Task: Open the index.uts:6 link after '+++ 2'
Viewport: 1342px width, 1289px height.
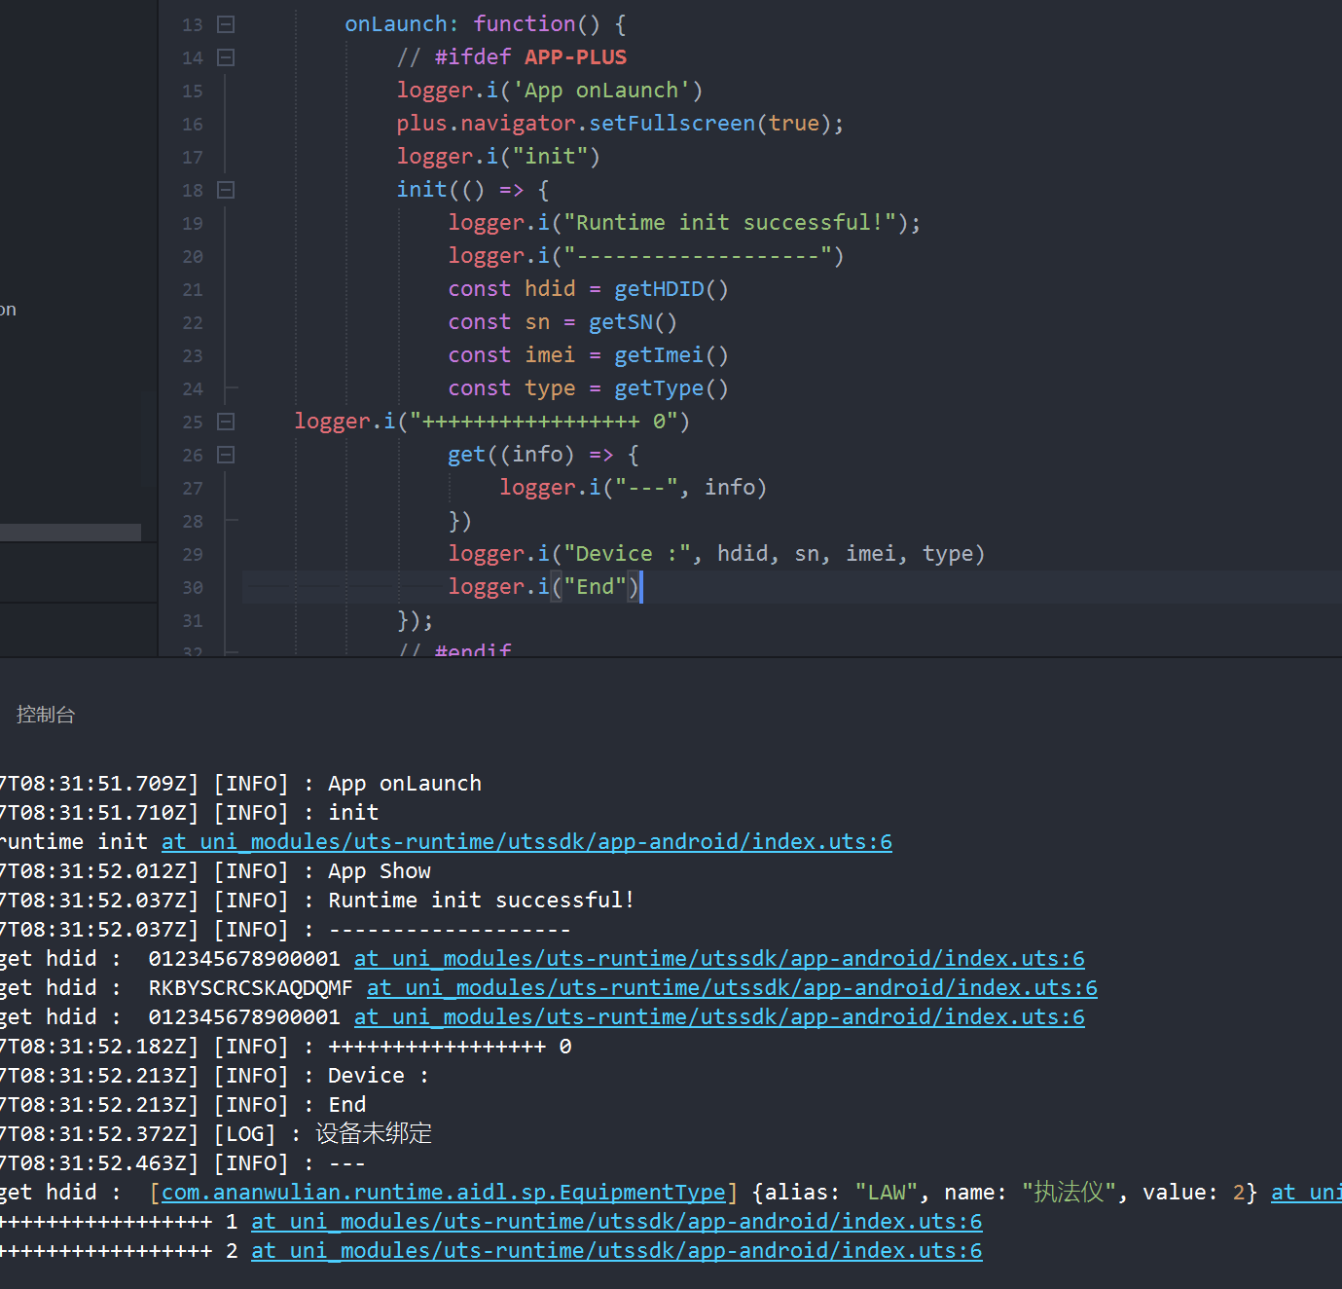Action: pos(616,1251)
